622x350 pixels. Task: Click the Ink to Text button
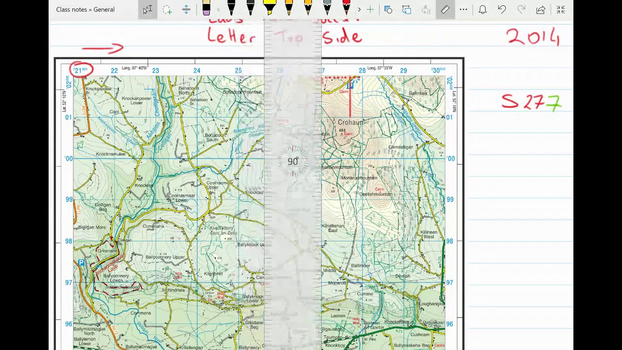pyautogui.click(x=426, y=9)
